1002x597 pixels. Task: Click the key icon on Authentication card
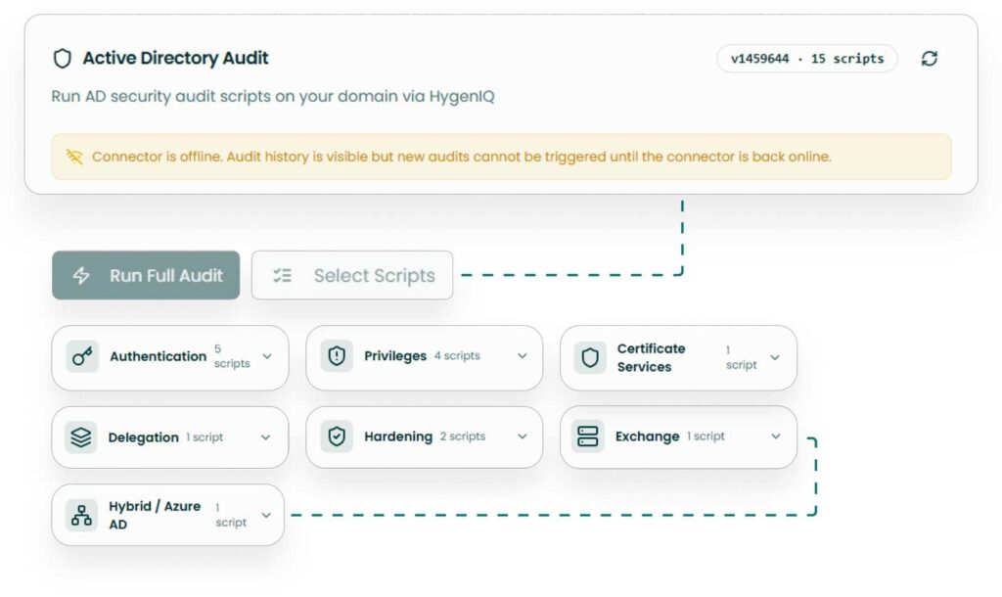[82, 356]
